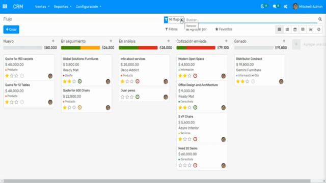
Task: Open the apps grid menu
Action: 5,7
